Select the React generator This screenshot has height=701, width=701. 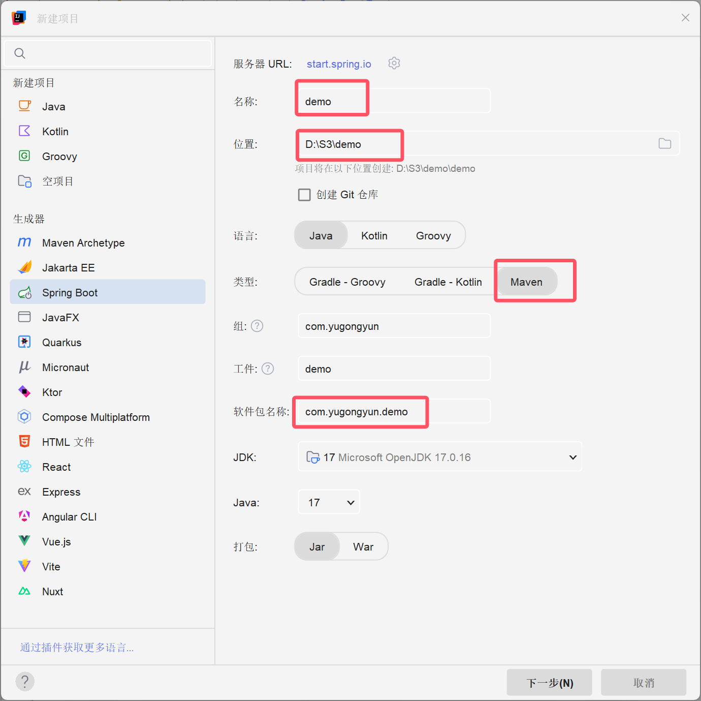pos(56,467)
